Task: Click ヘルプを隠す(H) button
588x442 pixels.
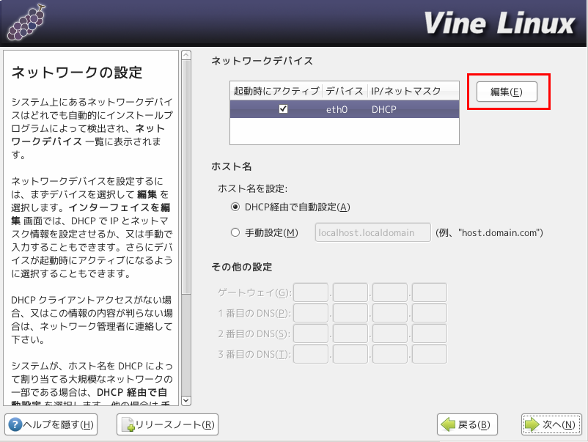Action: point(51,424)
